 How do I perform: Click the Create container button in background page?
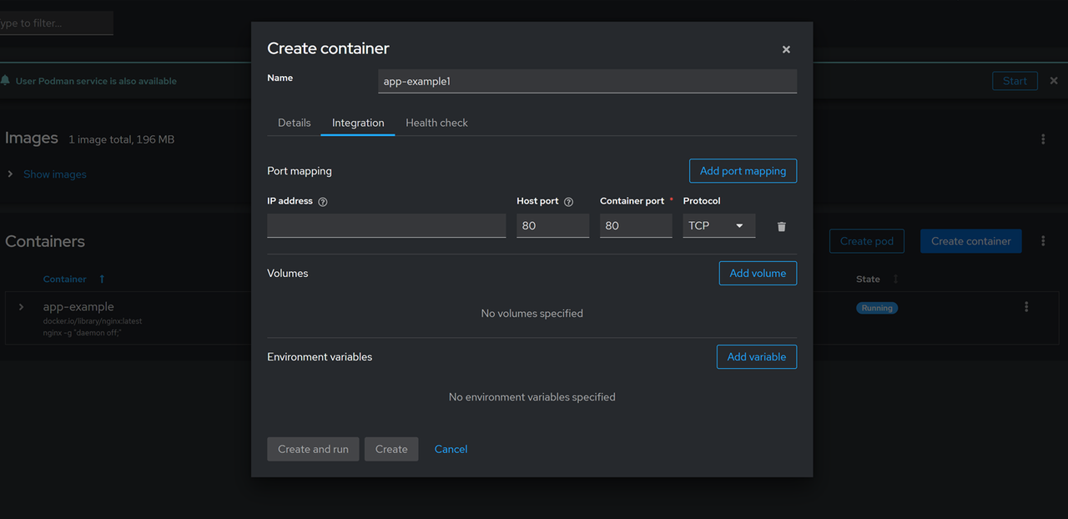point(971,241)
